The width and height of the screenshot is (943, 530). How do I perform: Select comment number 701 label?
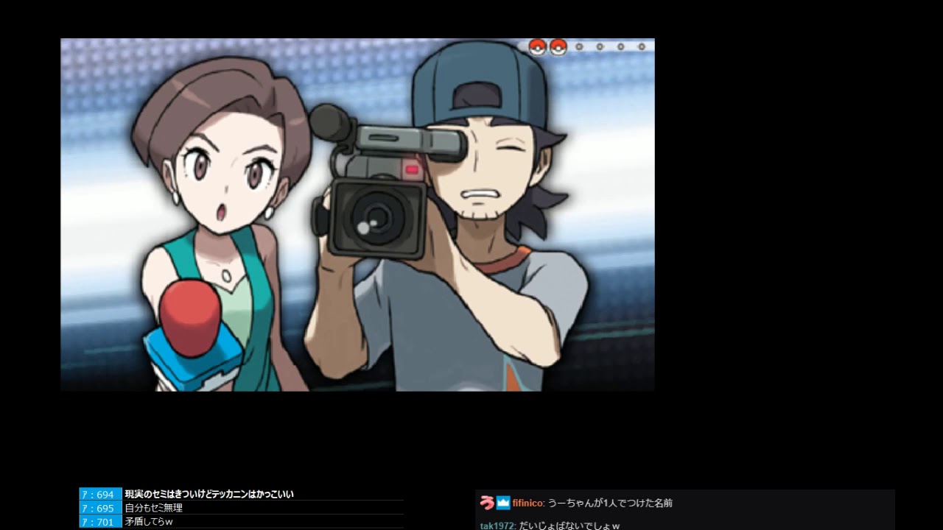click(100, 522)
